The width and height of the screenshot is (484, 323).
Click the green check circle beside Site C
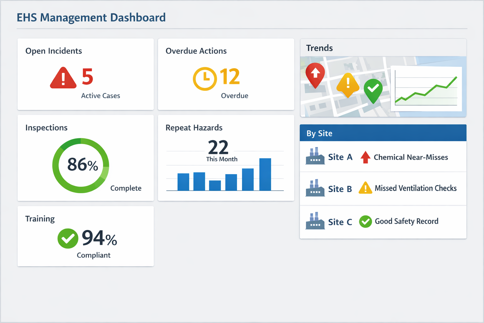pyautogui.click(x=366, y=221)
